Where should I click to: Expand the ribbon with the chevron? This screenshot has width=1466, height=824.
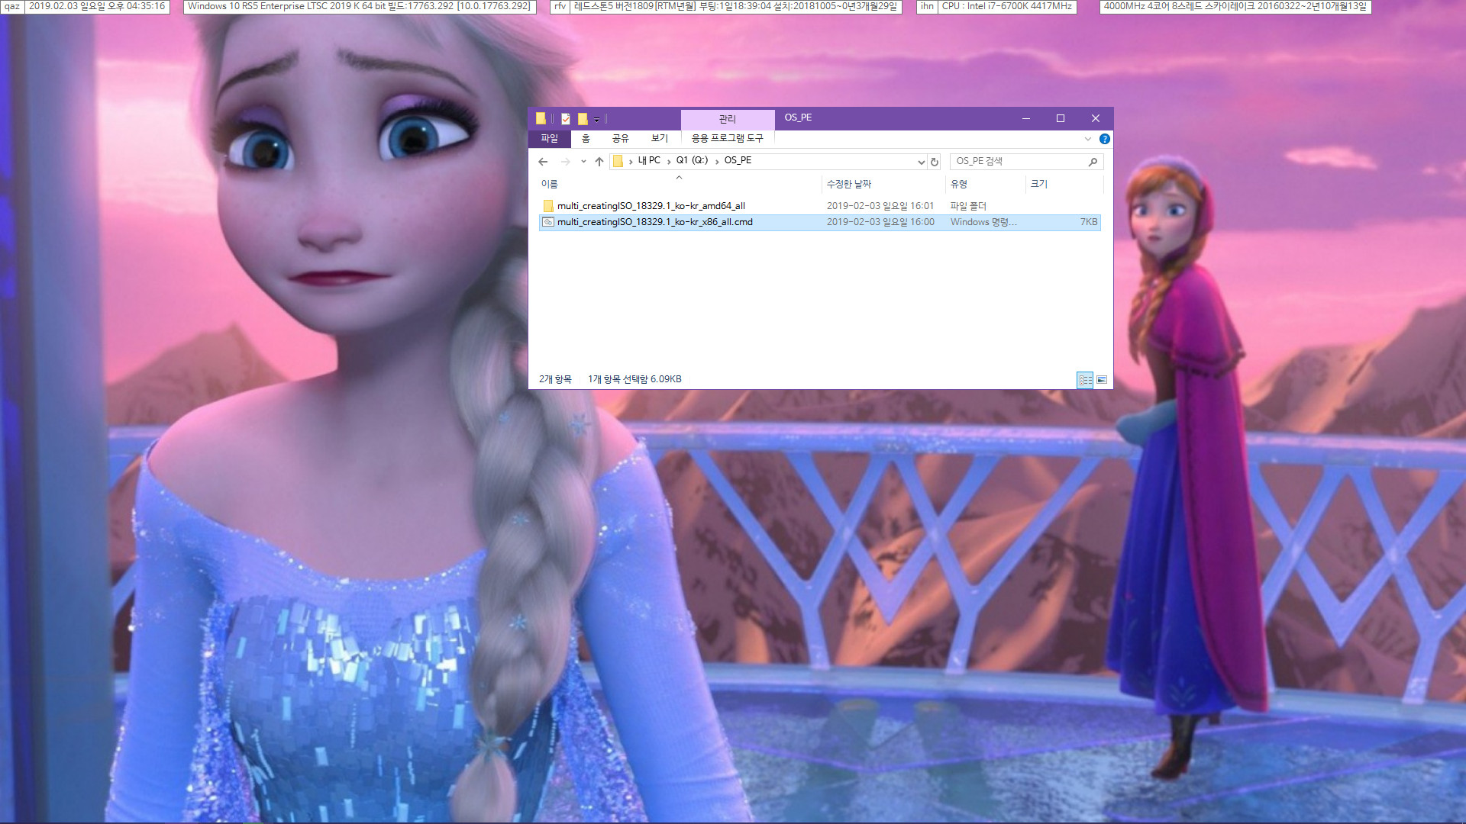coord(1087,139)
